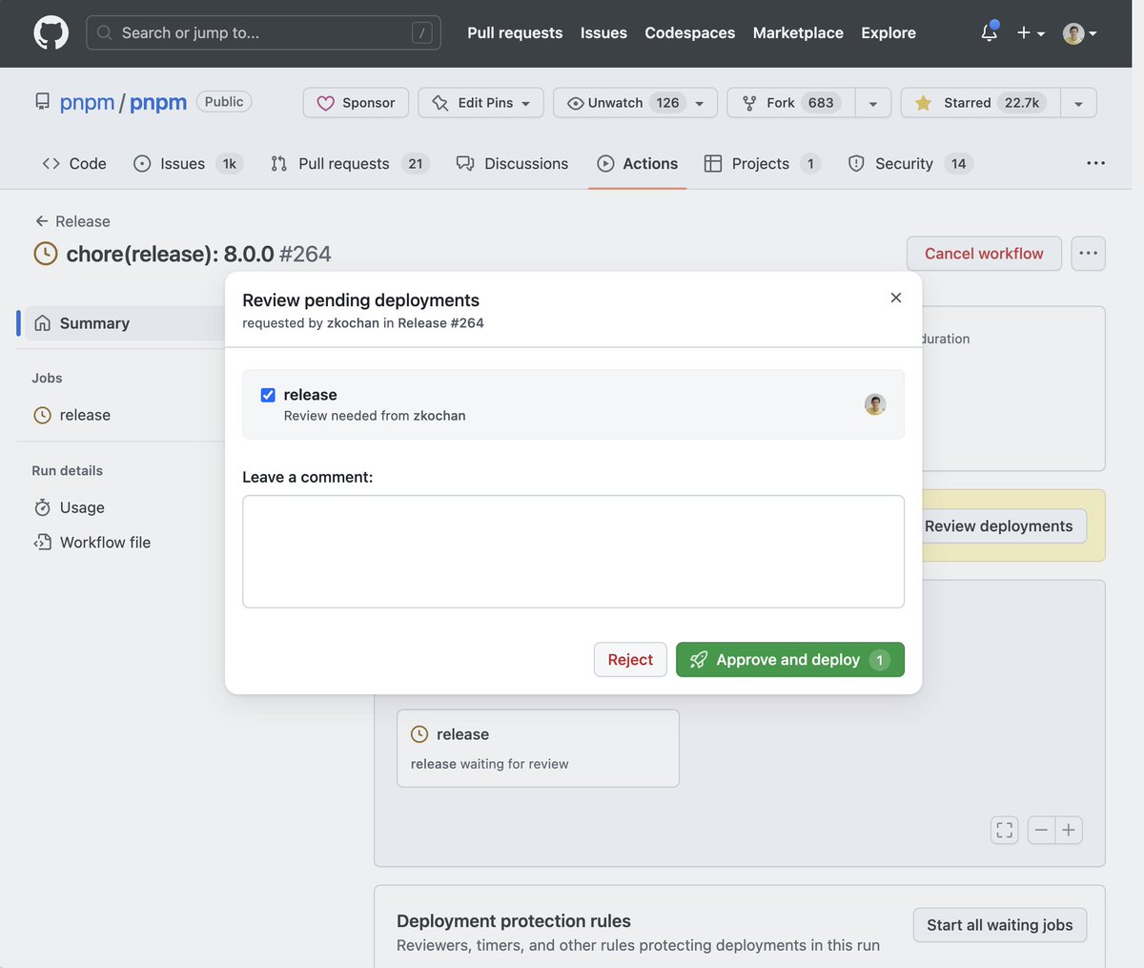Uncheck the release environment checkbox
The height and width of the screenshot is (968, 1144).
268,395
